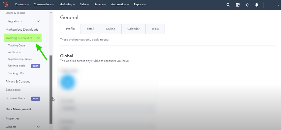Click the blurred profile avatar
281x130 pixels.
(x=68, y=82)
